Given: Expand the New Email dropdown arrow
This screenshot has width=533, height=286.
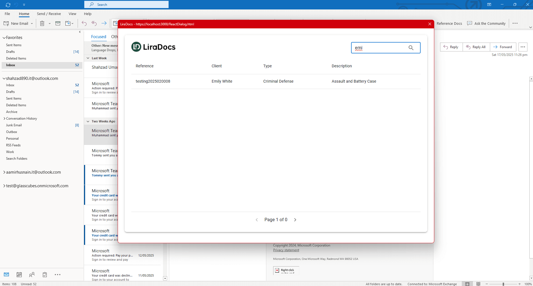Looking at the screenshot, I should pos(32,23).
